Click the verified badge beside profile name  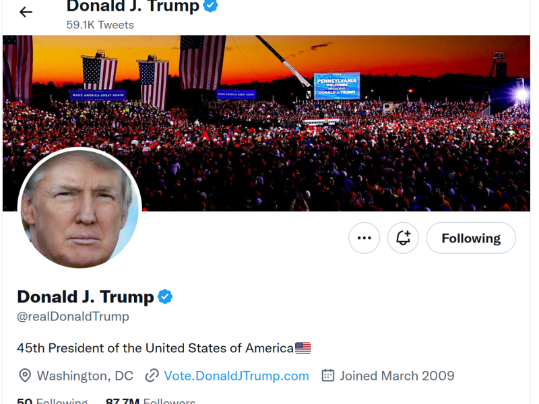click(165, 296)
